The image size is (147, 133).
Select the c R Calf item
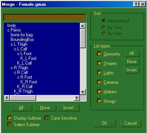[x=21, y=72]
